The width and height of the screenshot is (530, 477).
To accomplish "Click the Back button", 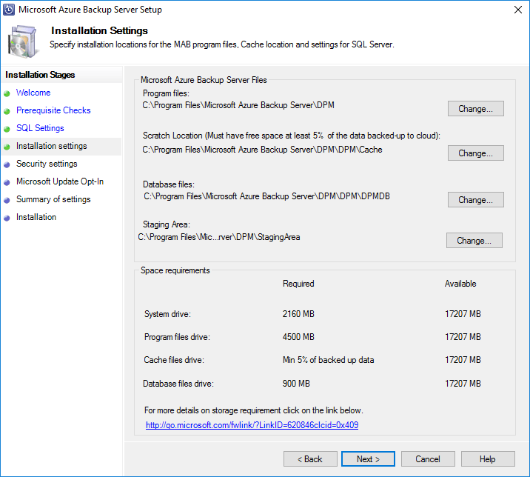I will coord(310,459).
